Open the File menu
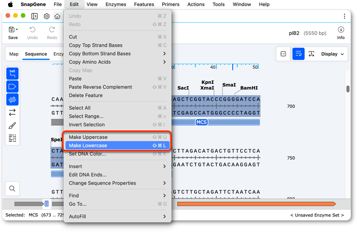 coord(58,4)
